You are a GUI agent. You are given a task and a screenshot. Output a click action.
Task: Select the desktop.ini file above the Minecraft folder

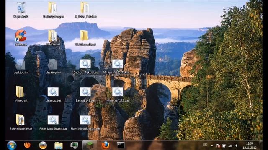point(21,66)
